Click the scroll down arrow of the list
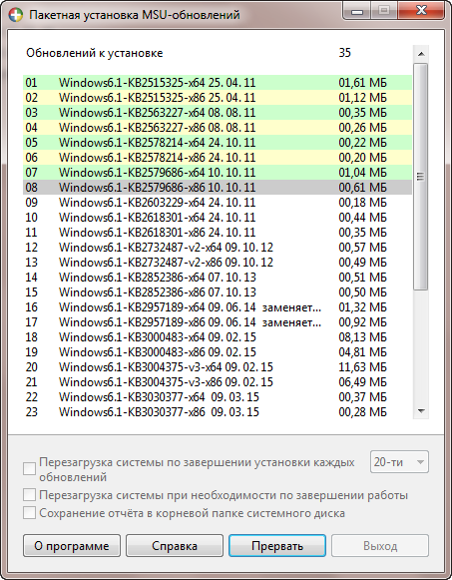 click(x=421, y=410)
